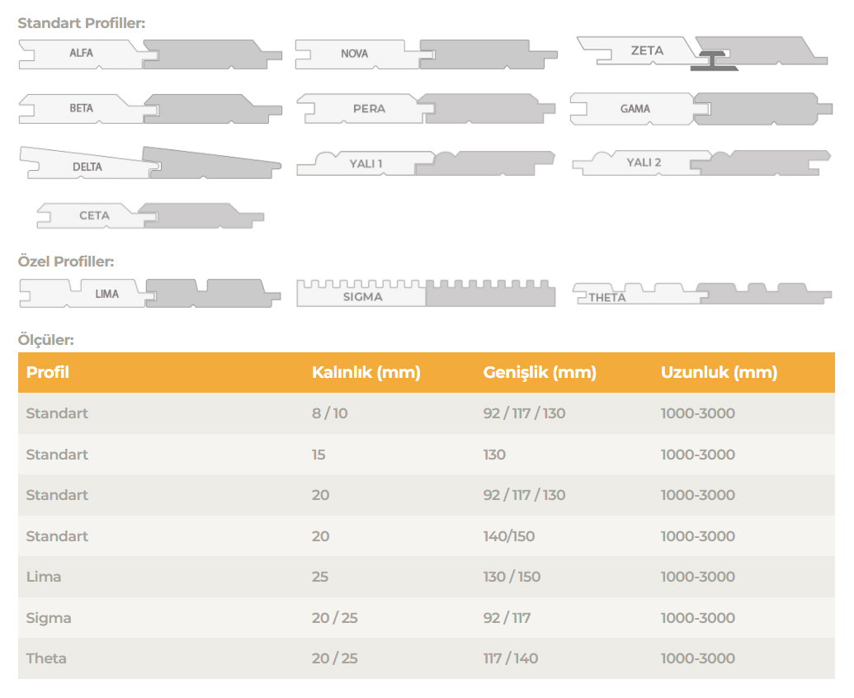Click the Theta row width value 117 / 140
The image size is (854, 698).
[510, 658]
